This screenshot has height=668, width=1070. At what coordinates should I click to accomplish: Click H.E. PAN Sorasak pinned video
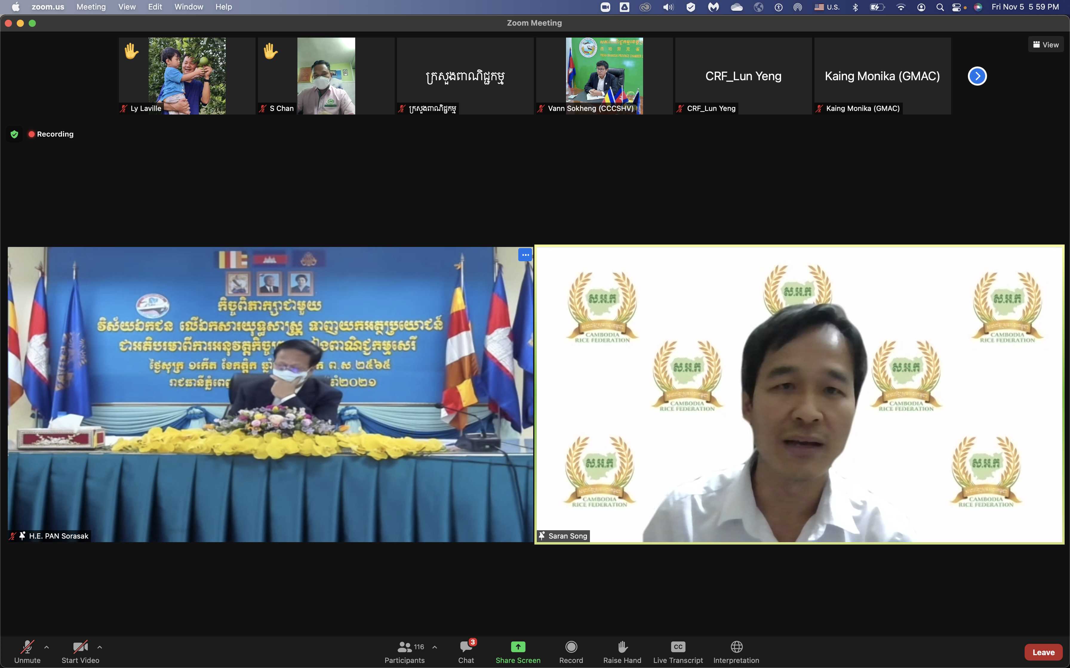point(270,394)
